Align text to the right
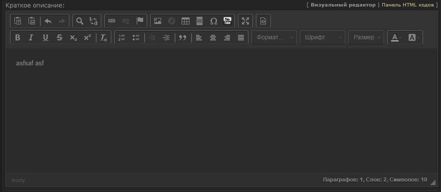The image size is (441, 192). pos(227,37)
